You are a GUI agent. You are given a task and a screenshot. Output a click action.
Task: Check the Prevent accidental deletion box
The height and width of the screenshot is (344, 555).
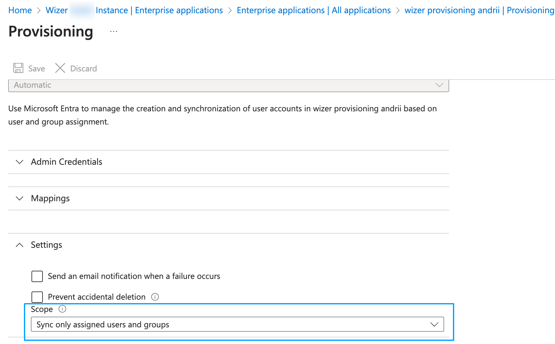click(37, 297)
